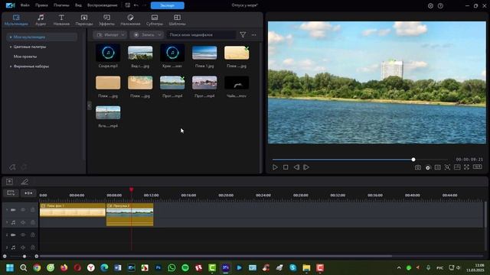Open the media filter funnel icon
The image size is (490, 275).
coord(243,34)
